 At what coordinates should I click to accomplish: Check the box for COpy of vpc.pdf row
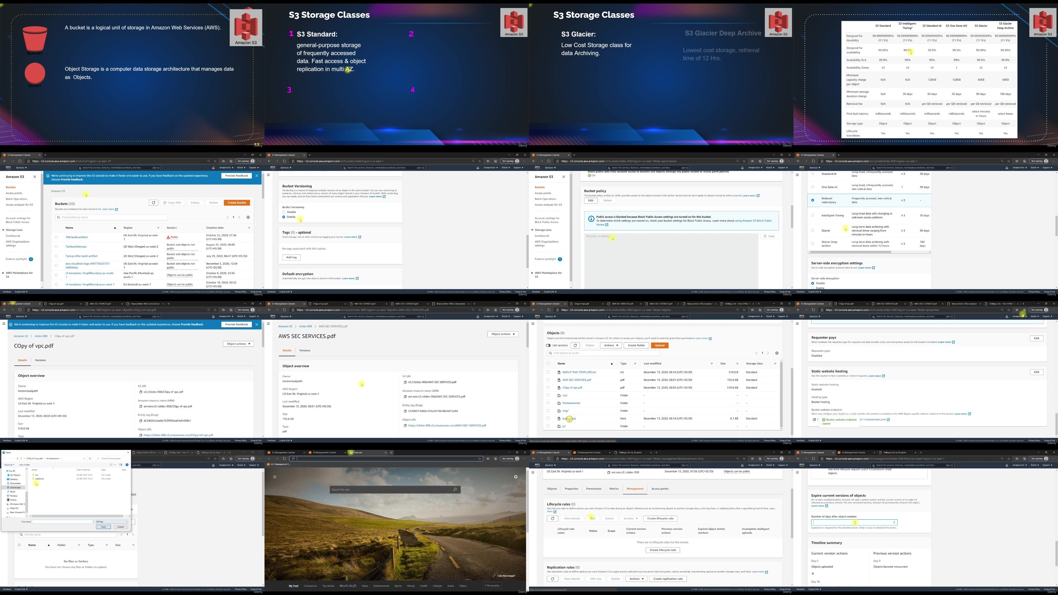pos(548,388)
